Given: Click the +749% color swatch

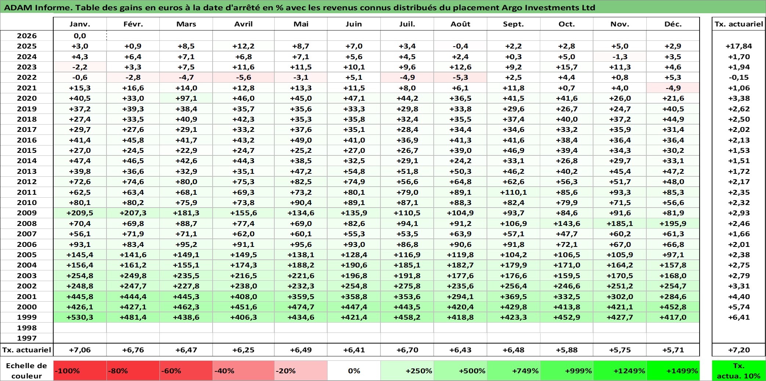Looking at the screenshot, I should [x=513, y=371].
